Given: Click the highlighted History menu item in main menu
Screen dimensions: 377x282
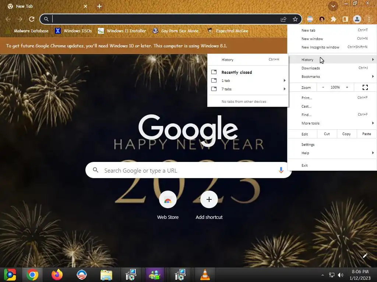Looking at the screenshot, I should 332,59.
